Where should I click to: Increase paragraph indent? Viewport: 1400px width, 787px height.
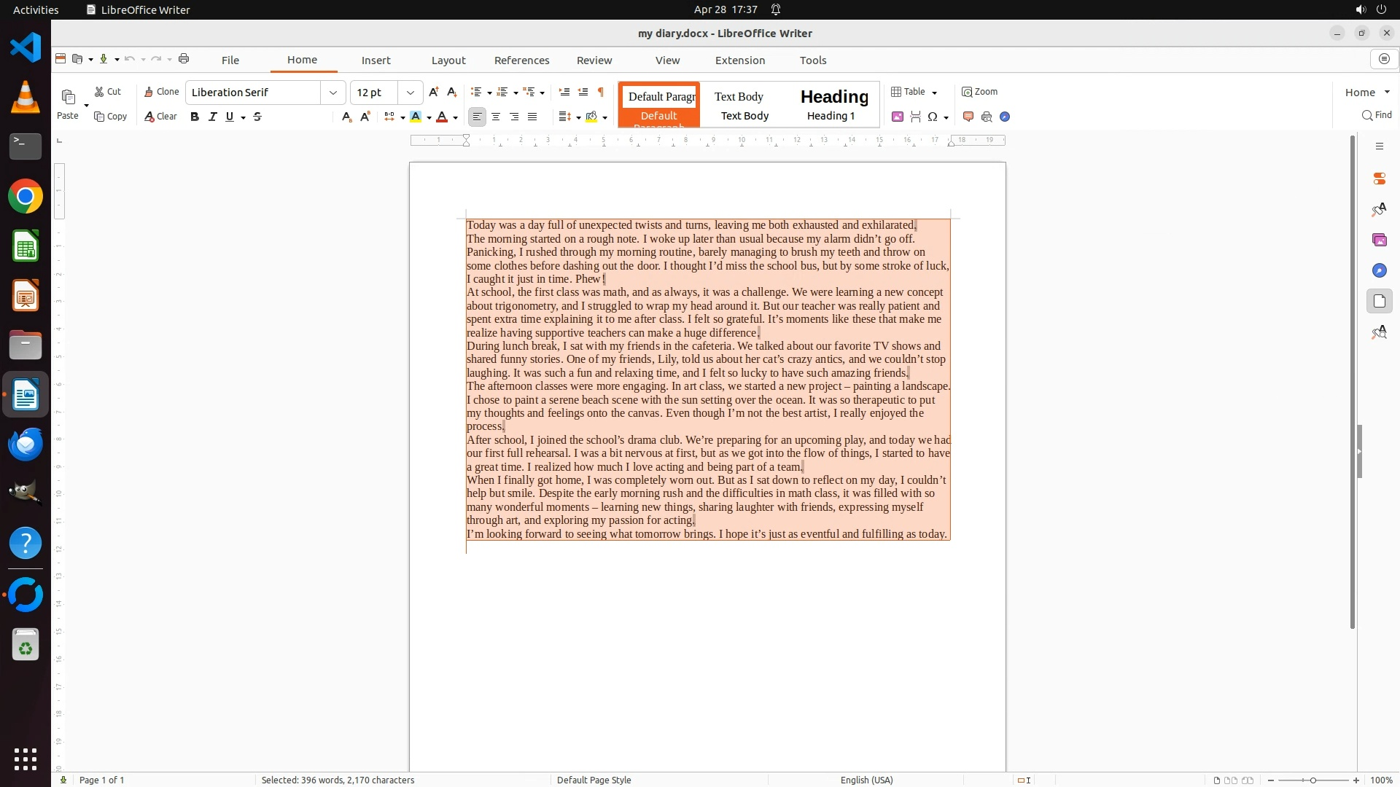tap(564, 92)
